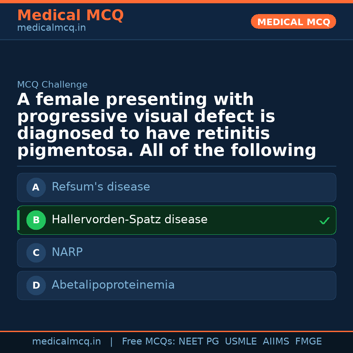Click the D letter circle icon
This screenshot has height=353, width=353.
tap(36, 285)
